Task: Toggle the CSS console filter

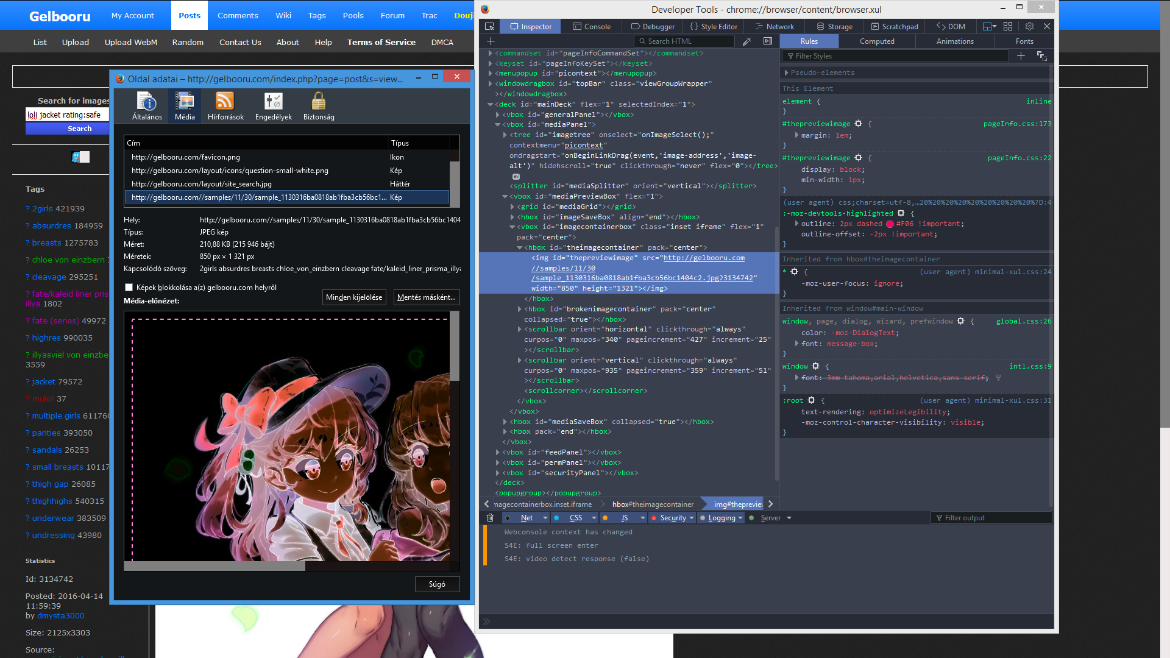Action: (x=576, y=518)
